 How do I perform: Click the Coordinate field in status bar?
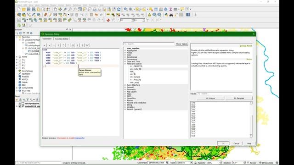pos(157,163)
